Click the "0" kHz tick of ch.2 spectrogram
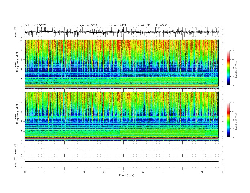This screenshot has height=193, width=250. click(x=22, y=141)
